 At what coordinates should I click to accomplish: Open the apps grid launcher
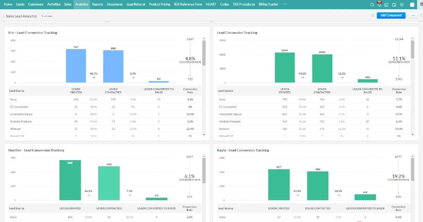pos(421,5)
